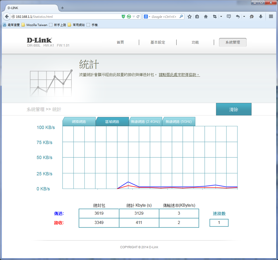Click the received Kbyte cell 411
The width and height of the screenshot is (278, 260).
point(139,223)
